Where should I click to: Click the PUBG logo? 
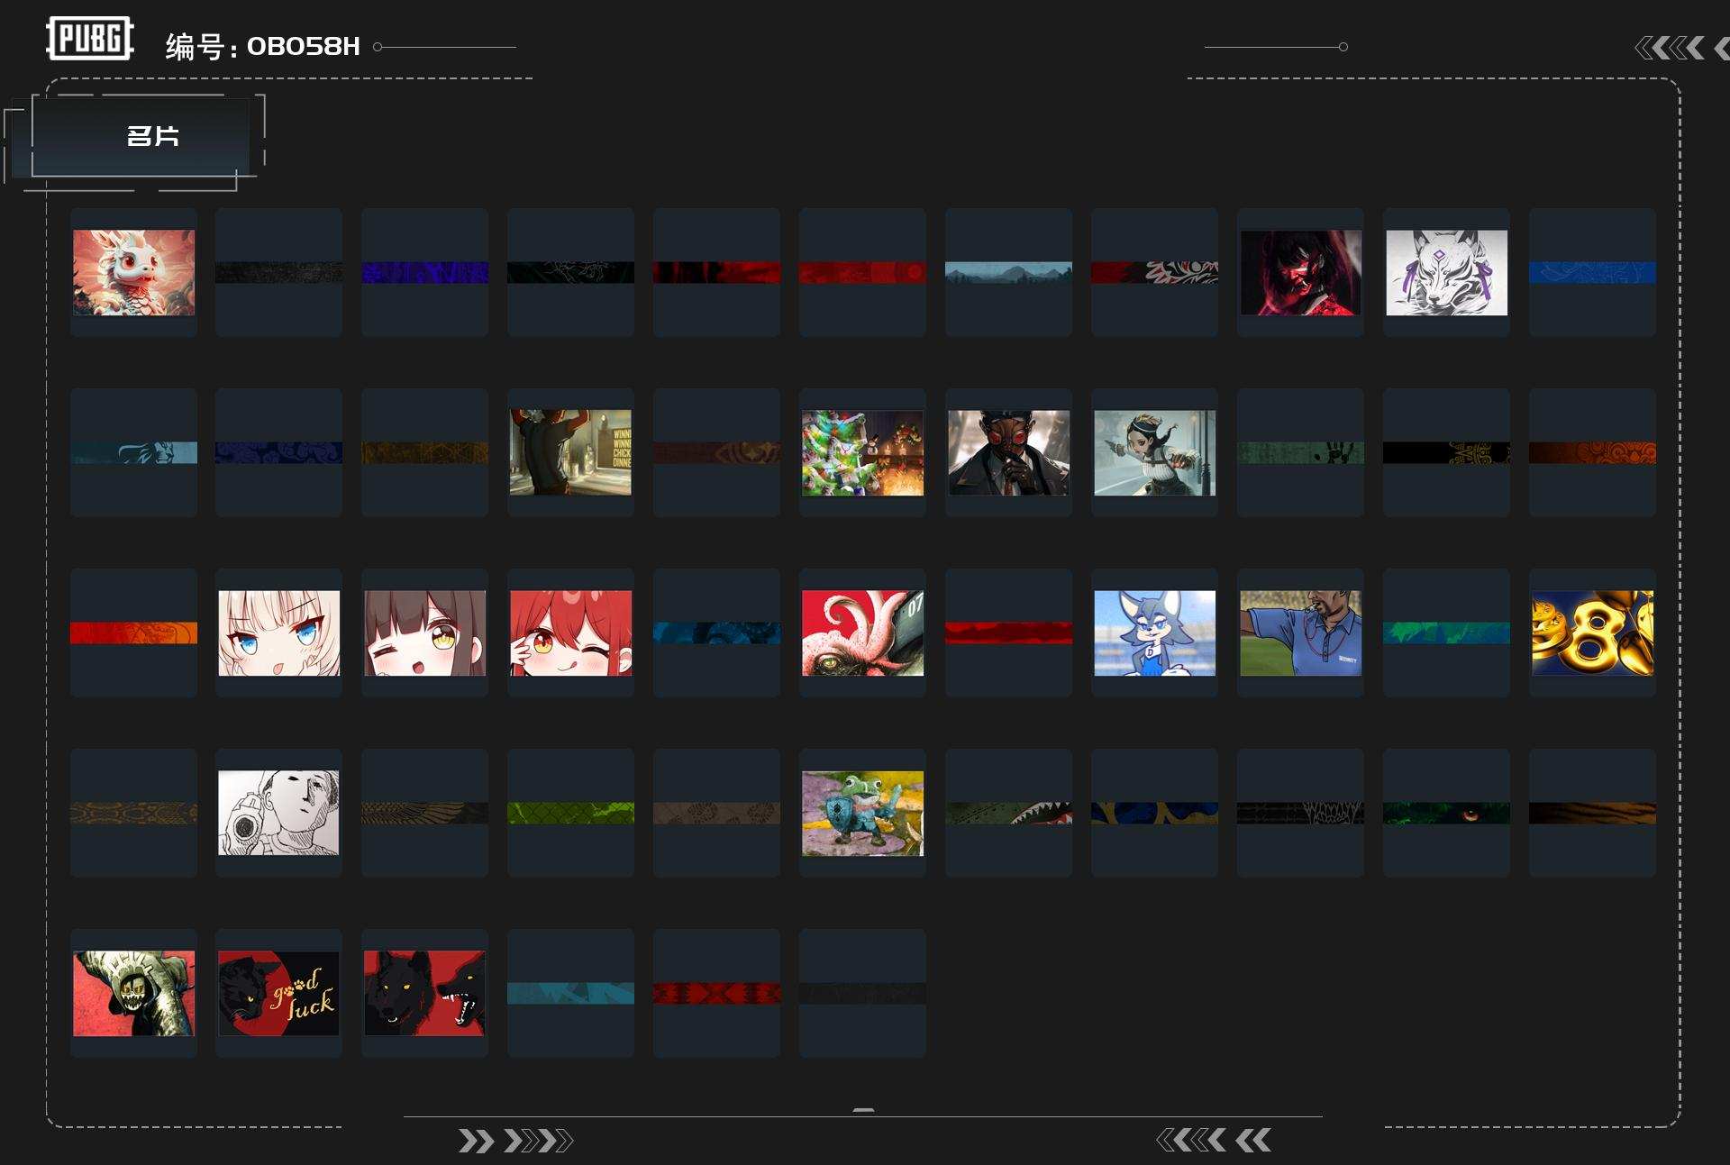pos(90,39)
